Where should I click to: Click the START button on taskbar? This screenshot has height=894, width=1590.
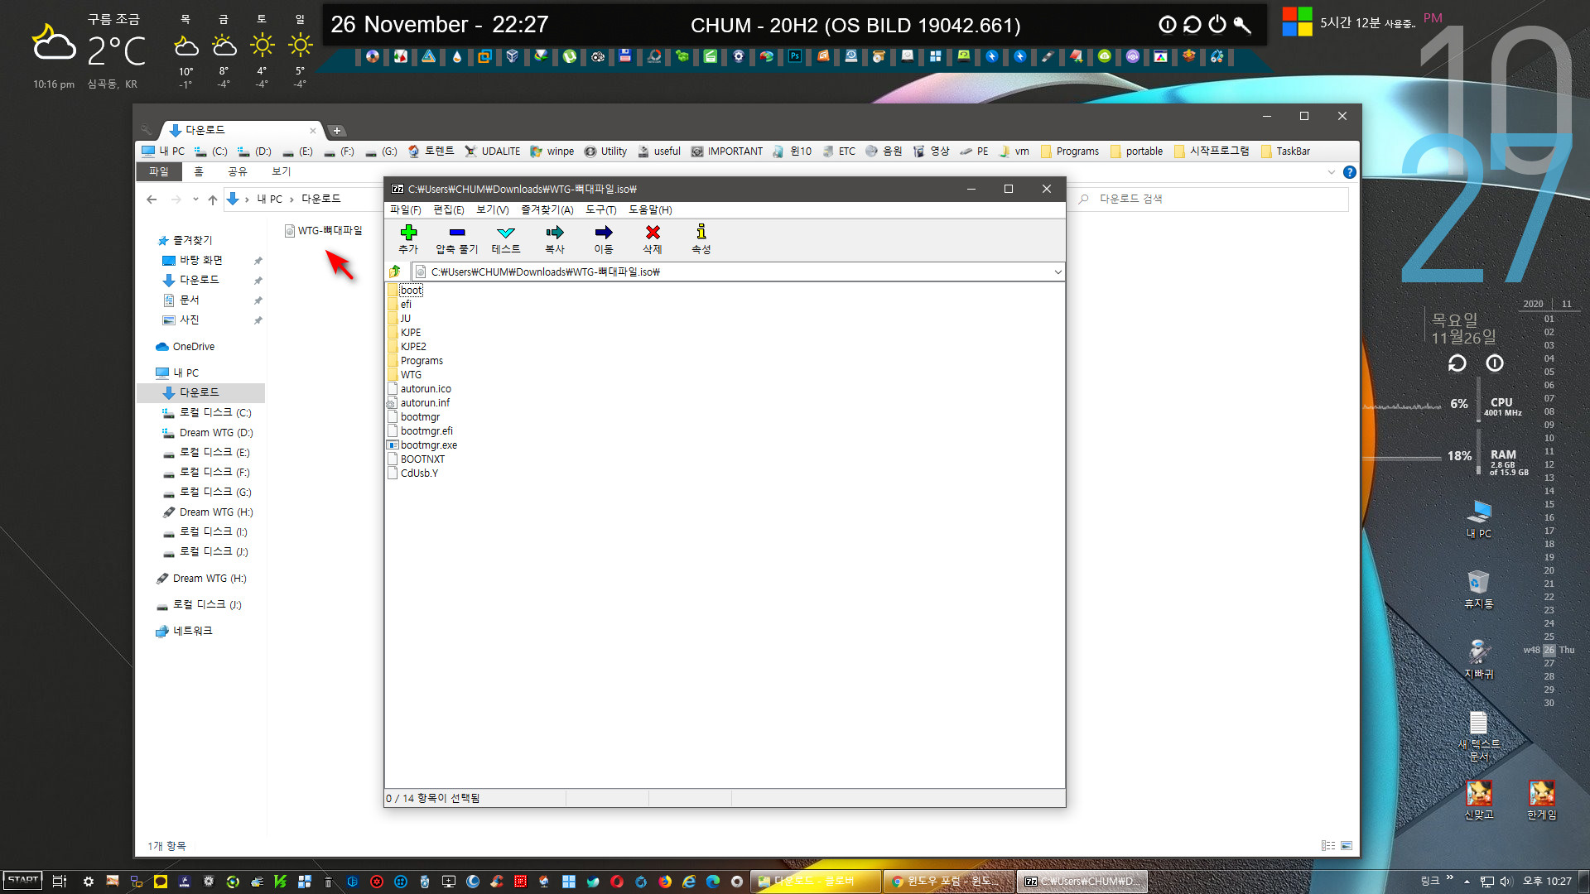(22, 881)
